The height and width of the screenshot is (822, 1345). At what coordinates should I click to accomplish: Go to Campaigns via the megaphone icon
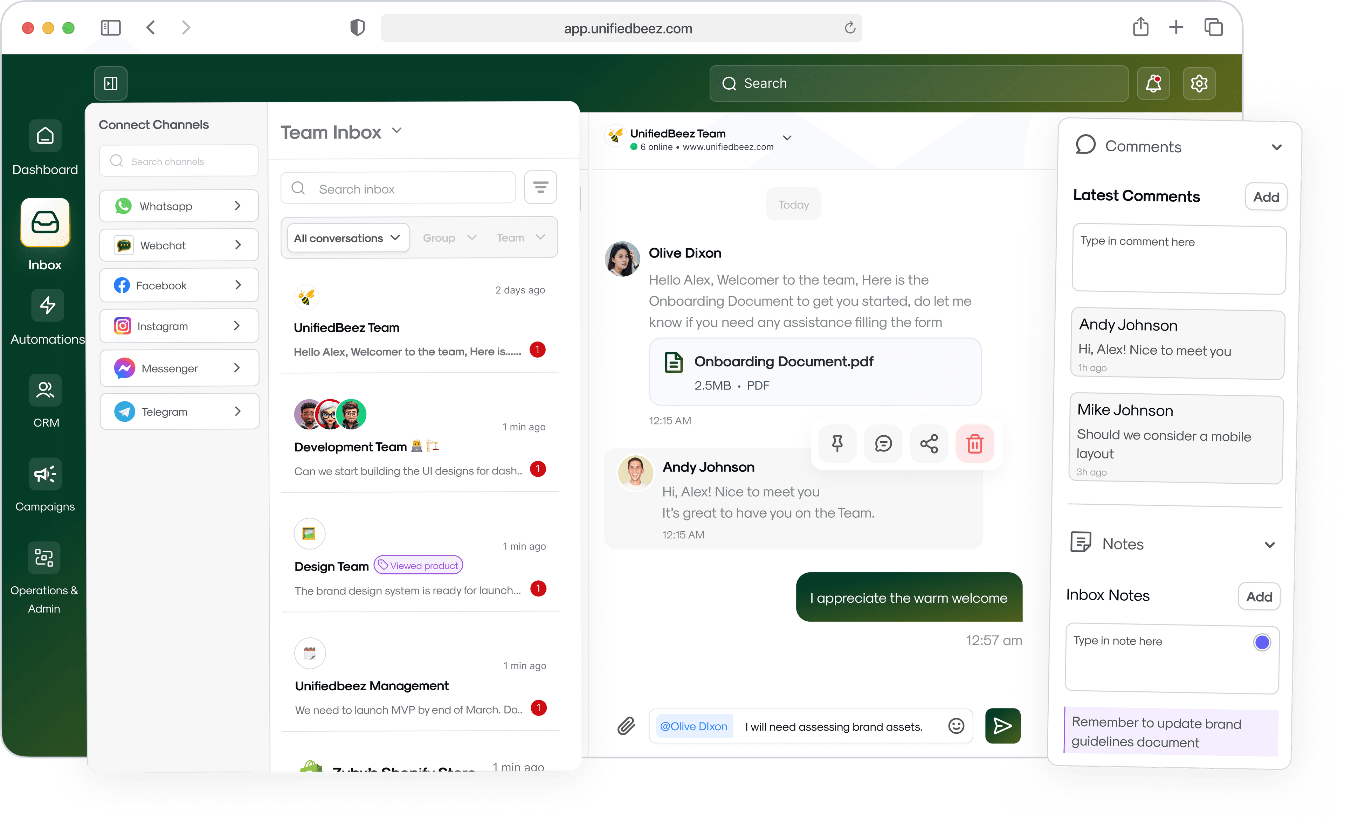pyautogui.click(x=45, y=474)
